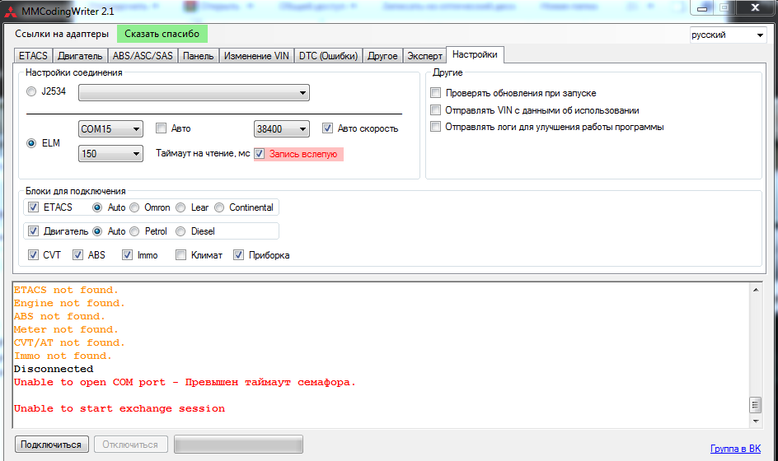The image size is (778, 461).
Task: Open the 150 read timeout dropdown
Action: (110, 154)
